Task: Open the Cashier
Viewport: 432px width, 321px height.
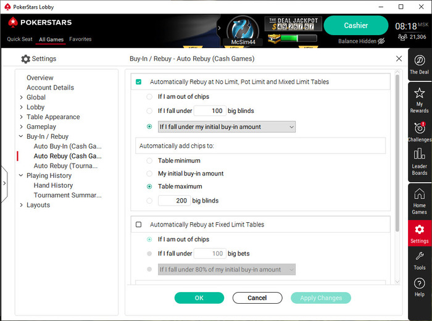Action: (355, 25)
